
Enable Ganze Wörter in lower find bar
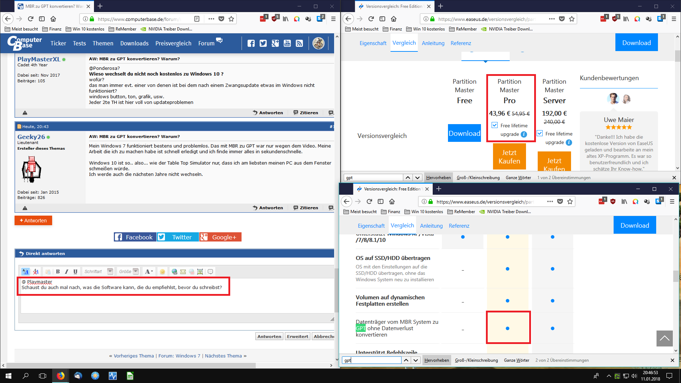(x=516, y=360)
